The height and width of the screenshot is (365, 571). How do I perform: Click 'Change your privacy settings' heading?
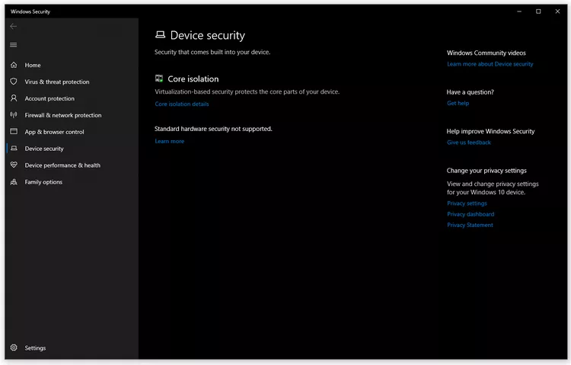pos(486,171)
